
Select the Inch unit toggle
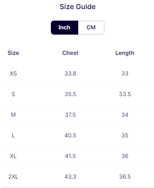tap(65, 28)
